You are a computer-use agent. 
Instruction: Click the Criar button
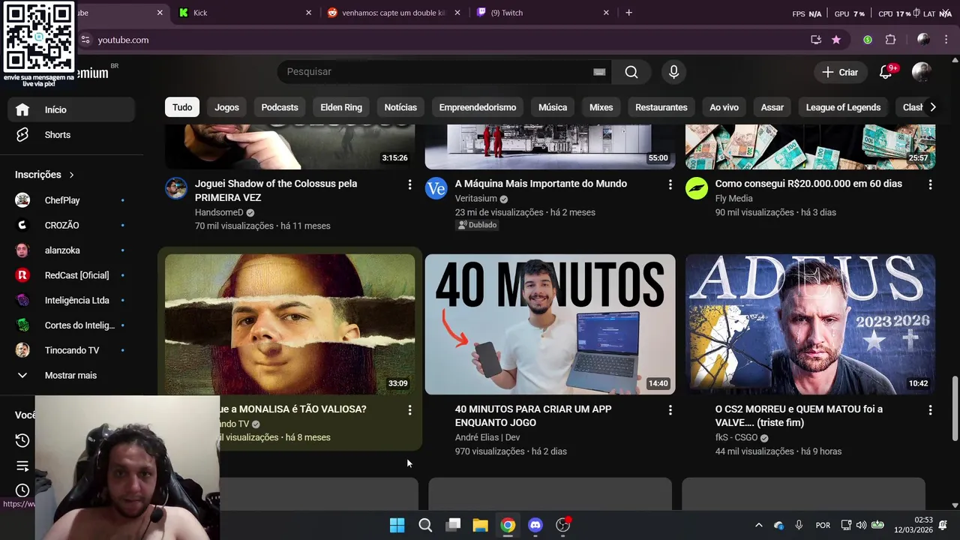pyautogui.click(x=840, y=72)
